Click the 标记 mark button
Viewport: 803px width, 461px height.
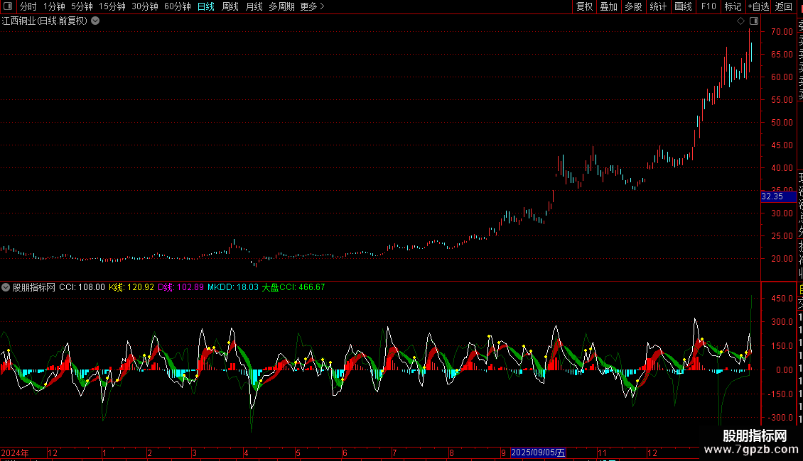pyautogui.click(x=733, y=6)
